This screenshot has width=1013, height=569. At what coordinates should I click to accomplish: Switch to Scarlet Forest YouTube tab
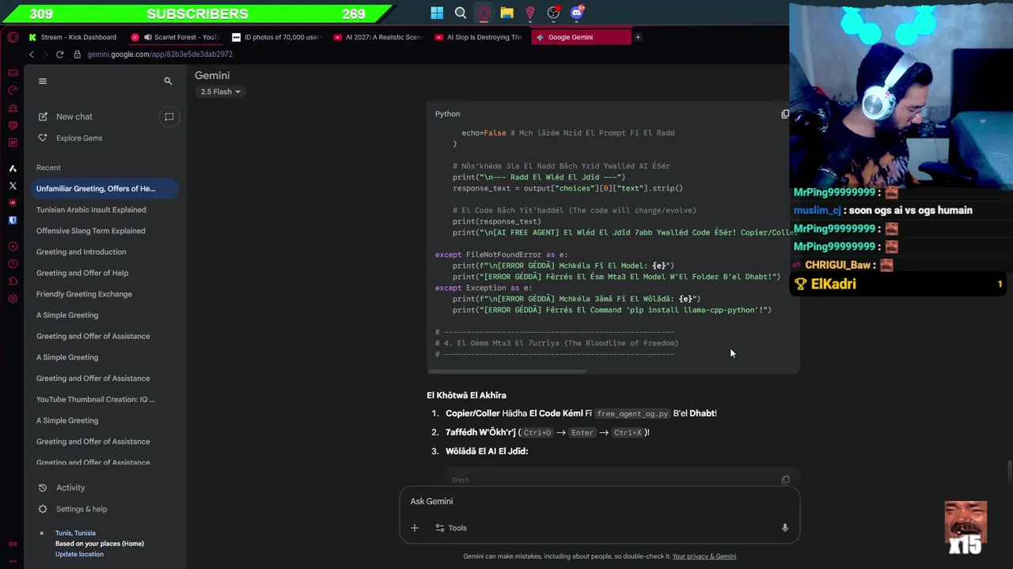176,37
